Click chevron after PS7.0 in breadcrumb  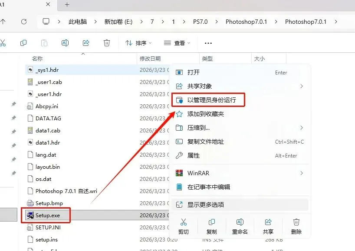coord(217,22)
